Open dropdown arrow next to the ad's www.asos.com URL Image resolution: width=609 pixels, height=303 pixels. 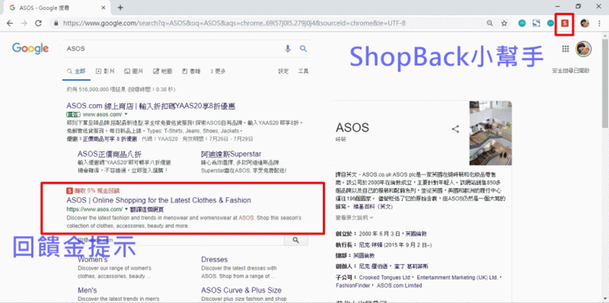click(126, 114)
